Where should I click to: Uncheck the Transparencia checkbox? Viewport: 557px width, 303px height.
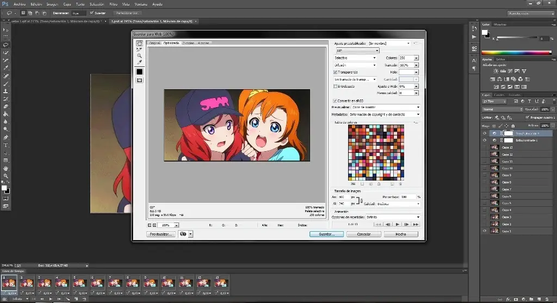coord(335,72)
